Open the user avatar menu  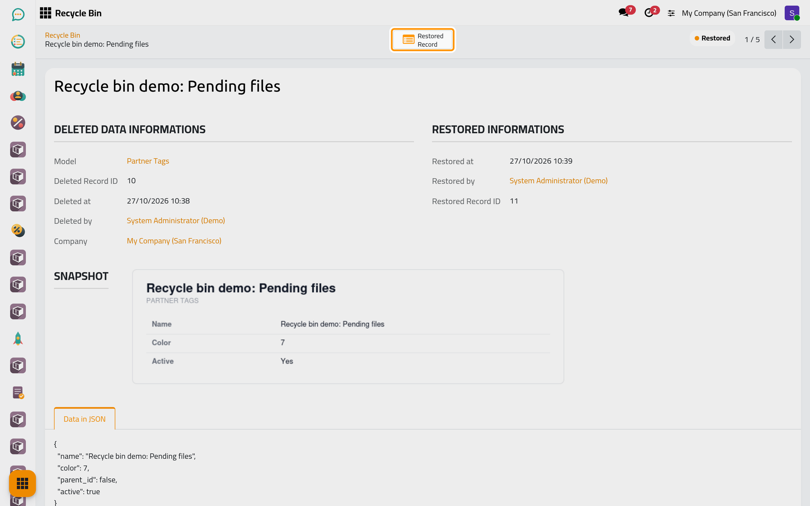click(792, 13)
